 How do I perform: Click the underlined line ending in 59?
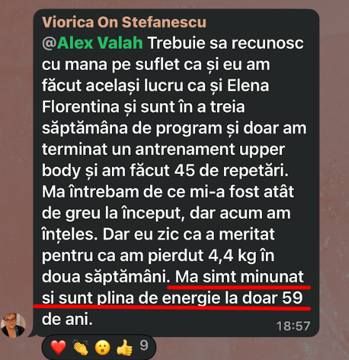[173, 298]
